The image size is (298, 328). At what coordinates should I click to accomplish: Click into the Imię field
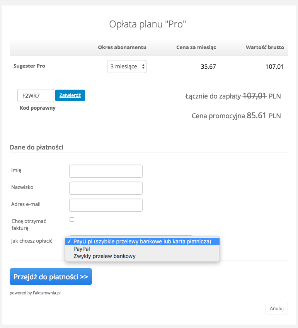pyautogui.click(x=106, y=171)
